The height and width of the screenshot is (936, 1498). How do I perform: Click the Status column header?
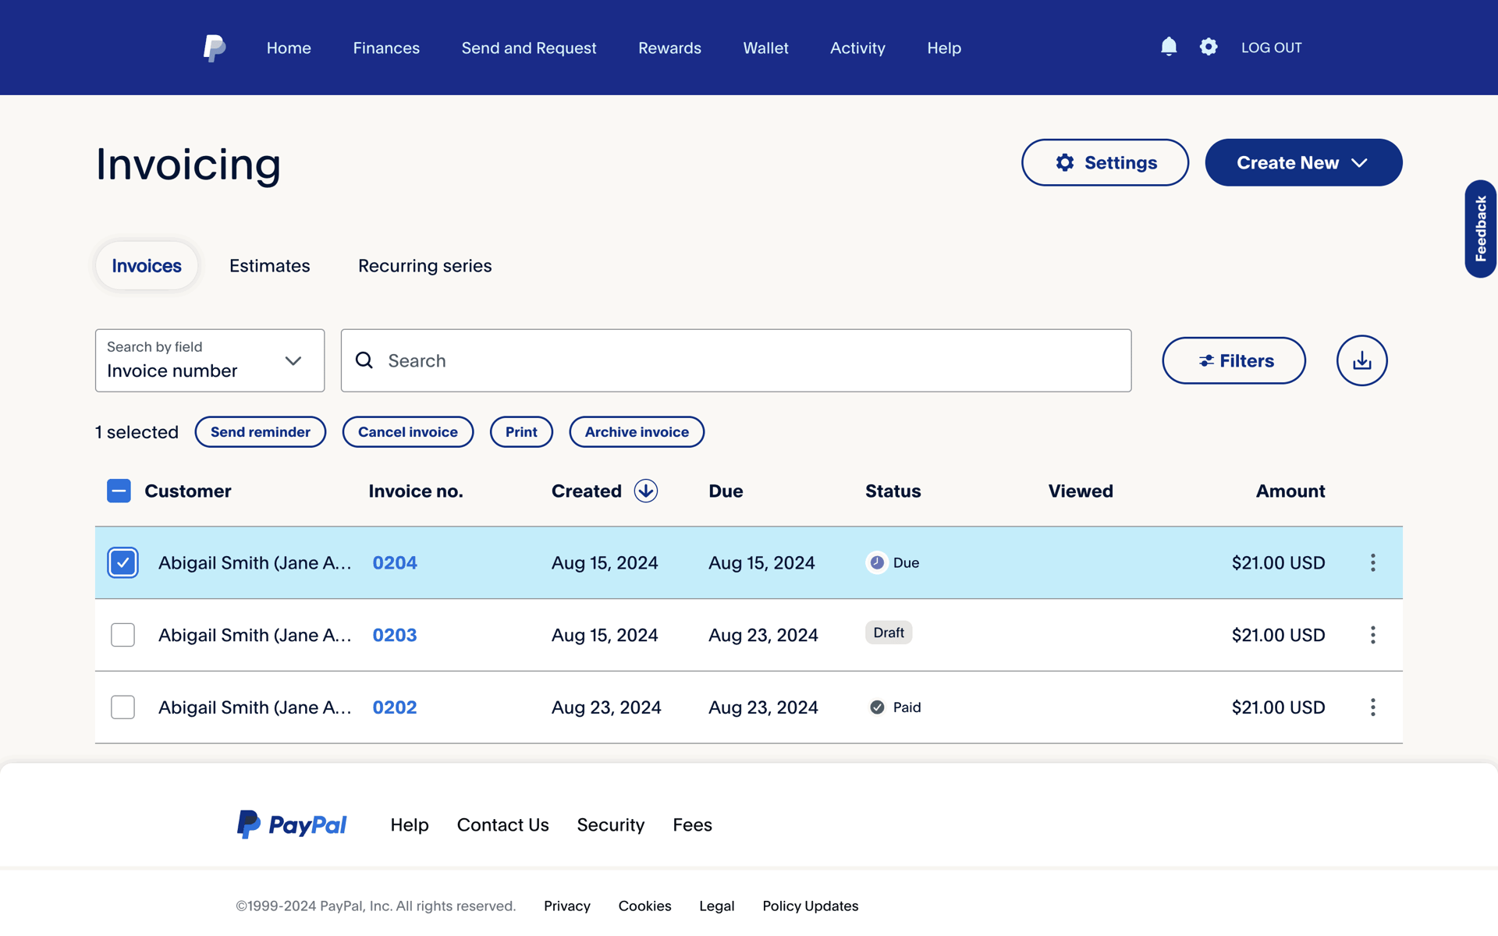tap(893, 491)
